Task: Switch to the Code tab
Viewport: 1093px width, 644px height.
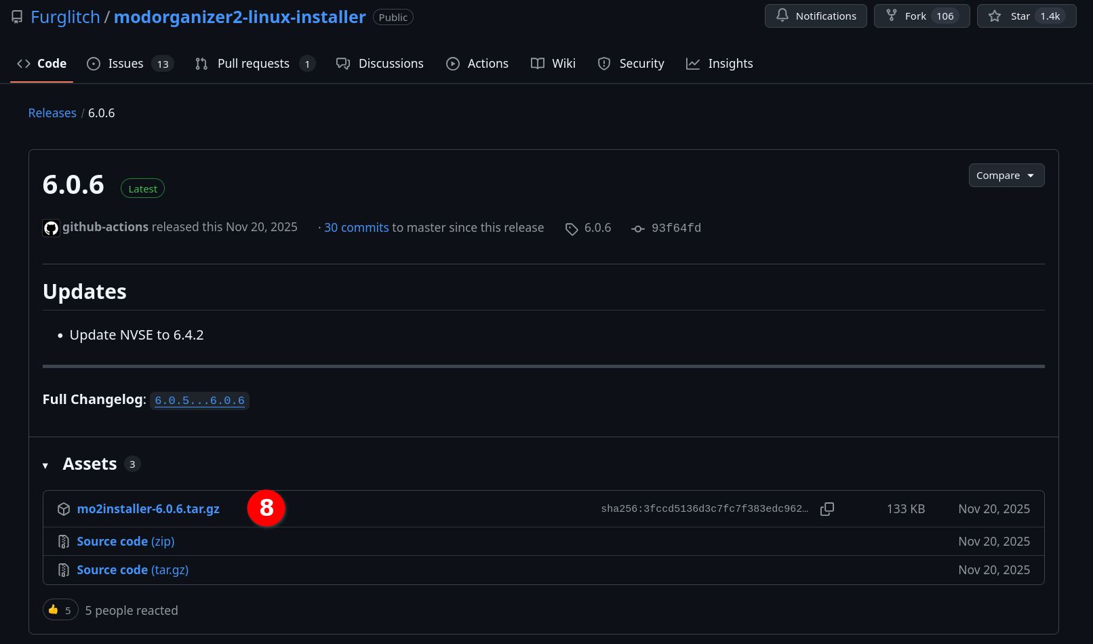Action: tap(41, 64)
